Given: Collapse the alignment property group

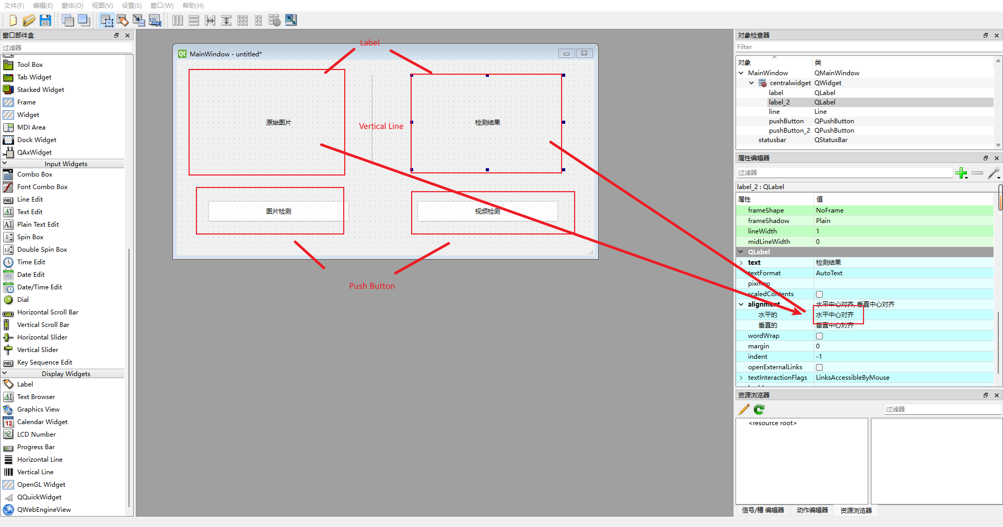Looking at the screenshot, I should [740, 304].
